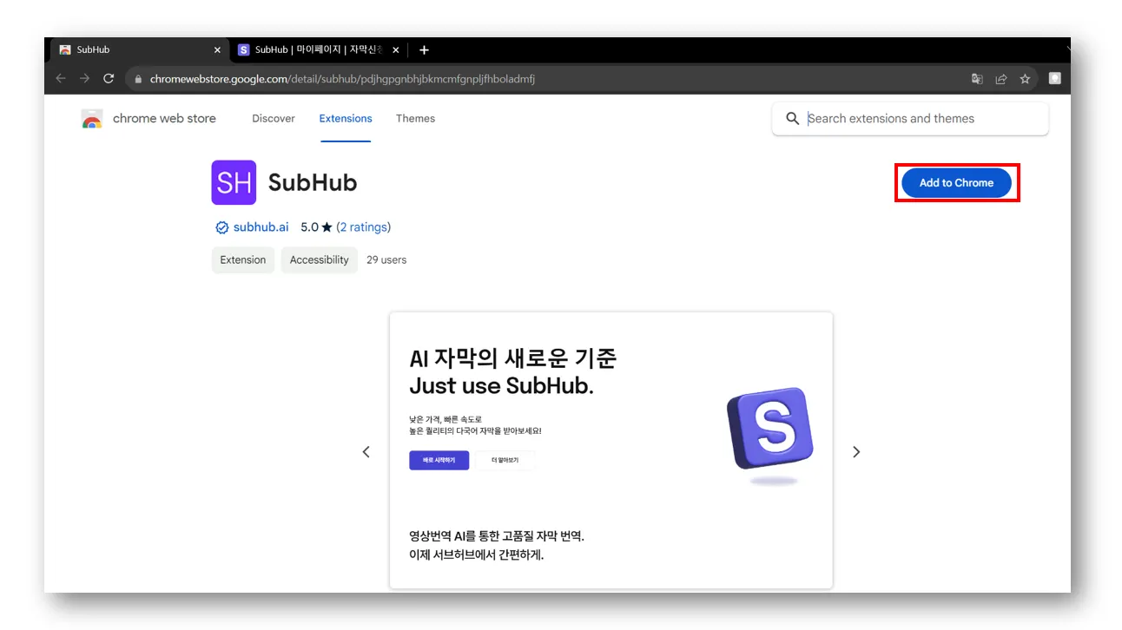Click the Chrome Web Store rainbow logo
The image size is (1122, 630).
92,119
